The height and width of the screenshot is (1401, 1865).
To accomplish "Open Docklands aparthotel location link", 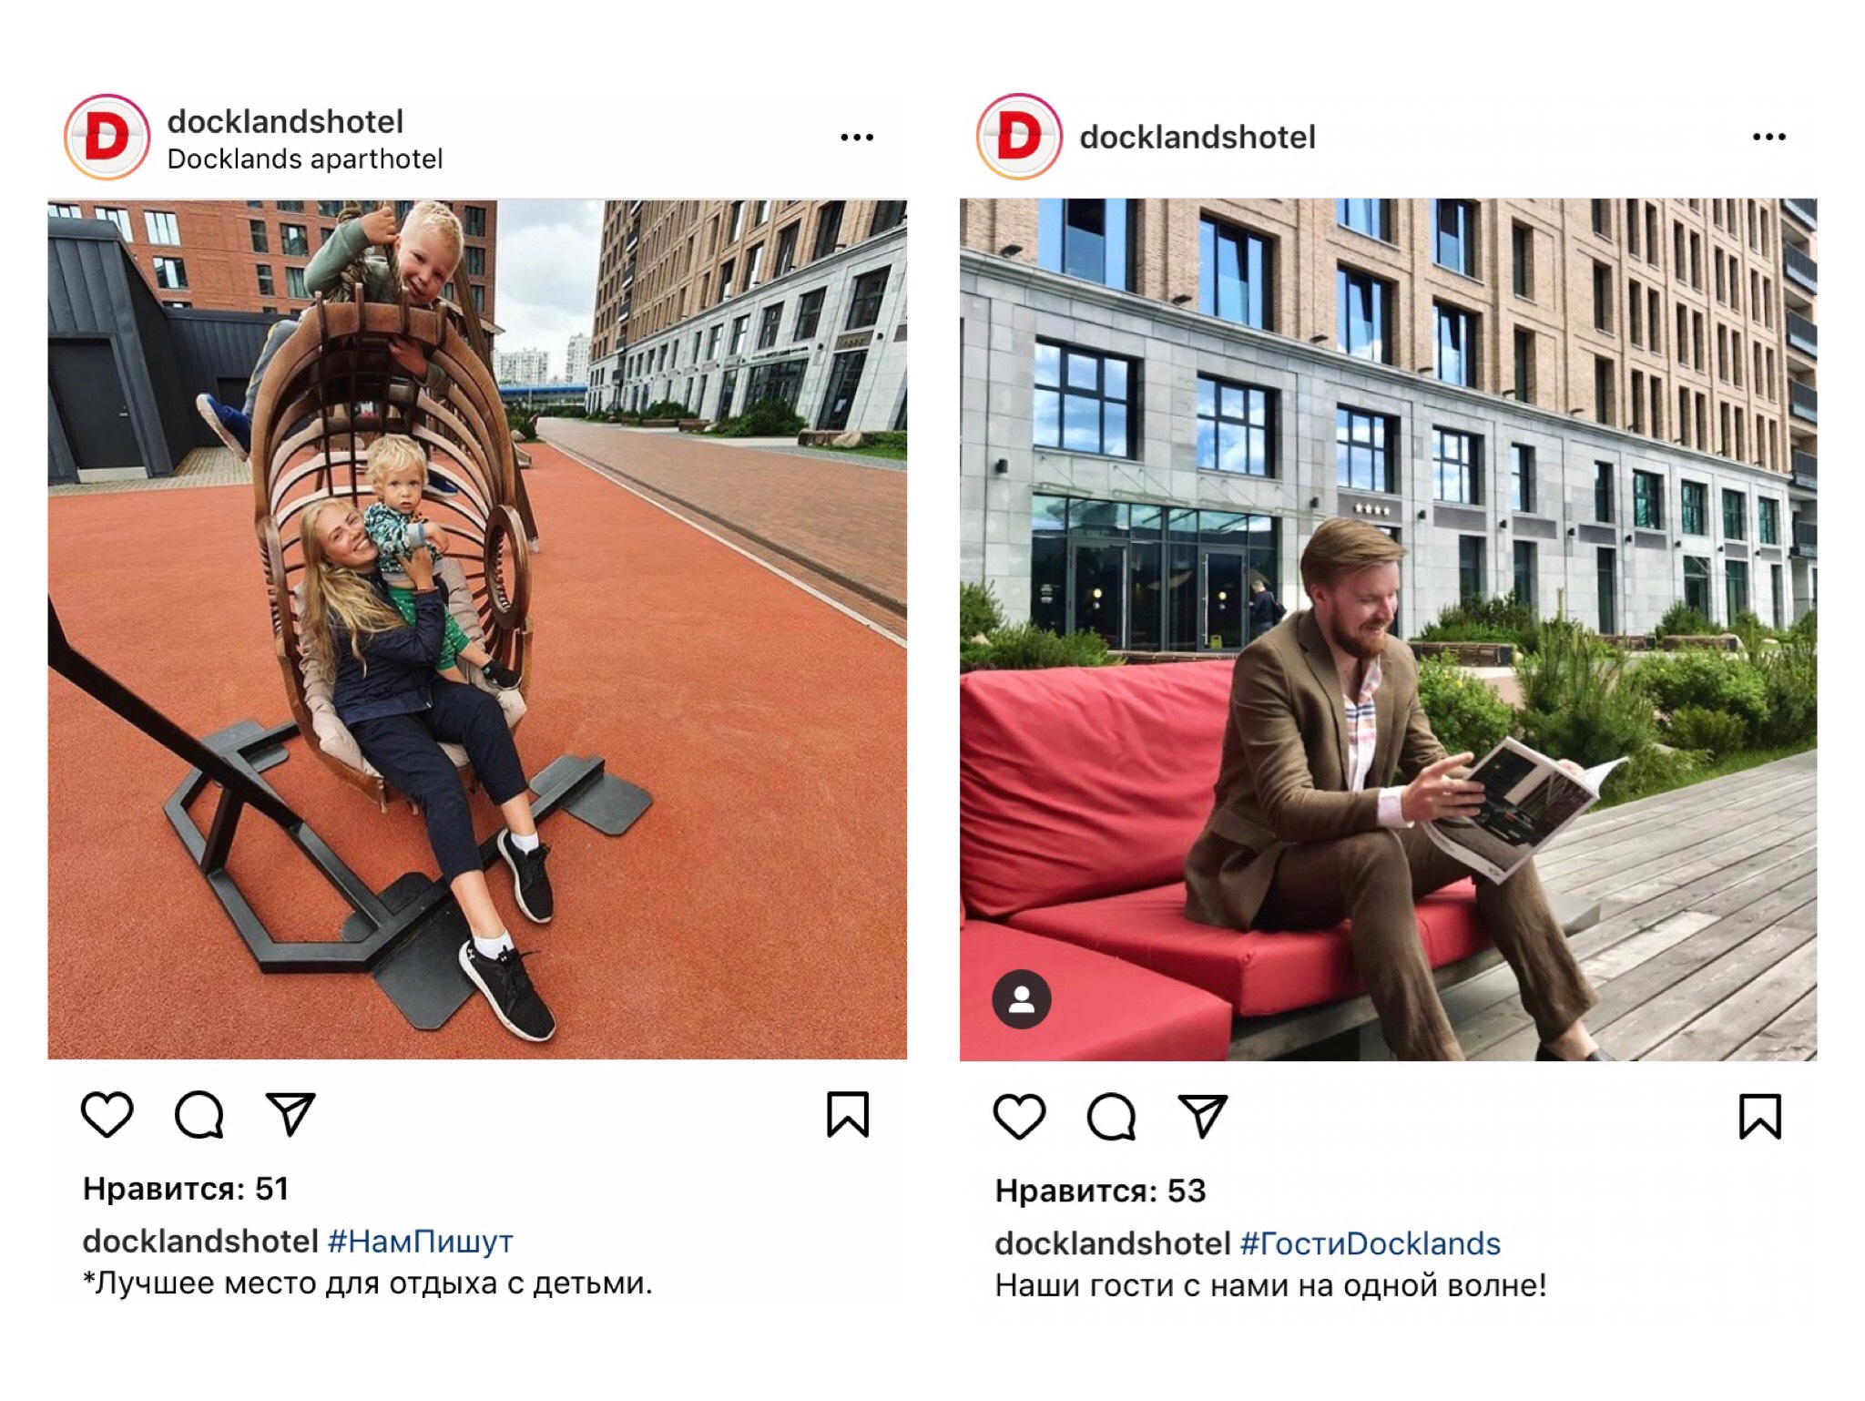I will pyautogui.click(x=305, y=159).
